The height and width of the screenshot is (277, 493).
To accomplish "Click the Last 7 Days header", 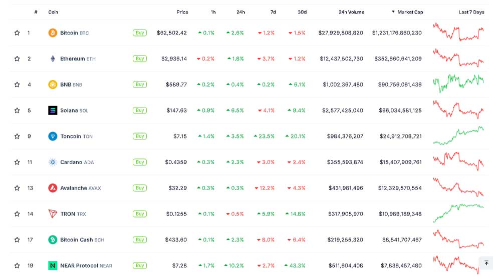I will 471,12.
